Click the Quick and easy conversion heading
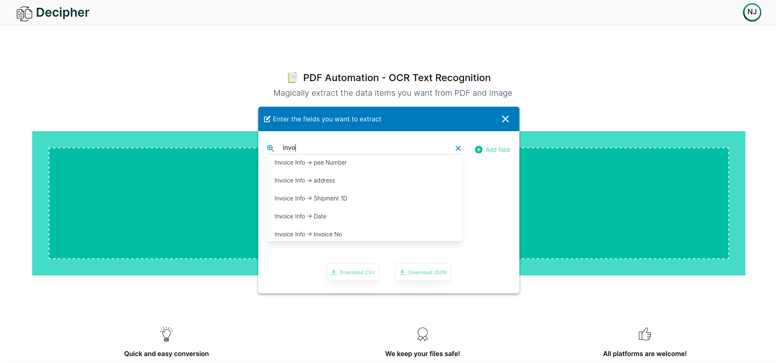This screenshot has height=363, width=776. [x=166, y=354]
